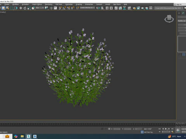Choose the Rectangular Selection Region tool
Image resolution: width=186 pixels, height=139 pixels.
[x=12, y=8]
